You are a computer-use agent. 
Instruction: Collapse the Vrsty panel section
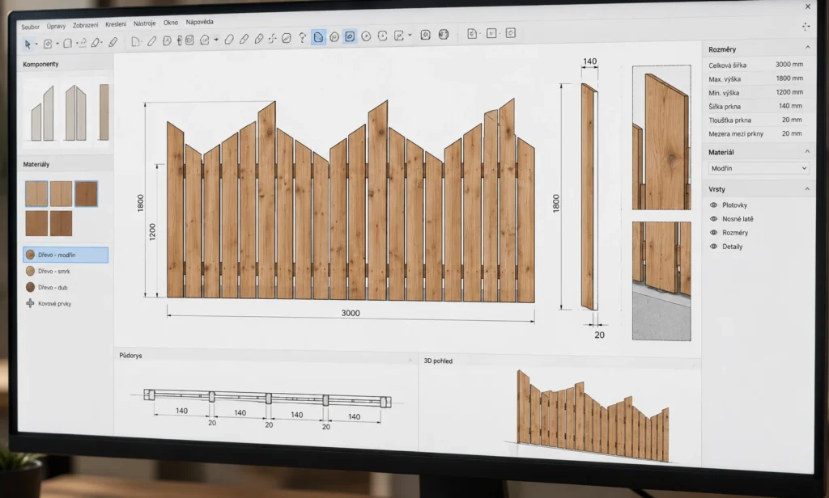(x=807, y=188)
